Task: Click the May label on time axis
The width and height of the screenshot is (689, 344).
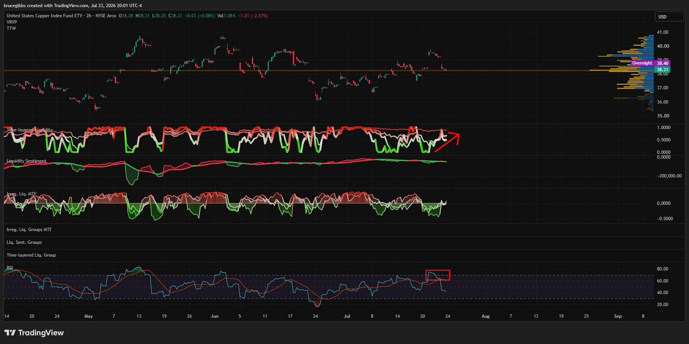Action: click(89, 316)
